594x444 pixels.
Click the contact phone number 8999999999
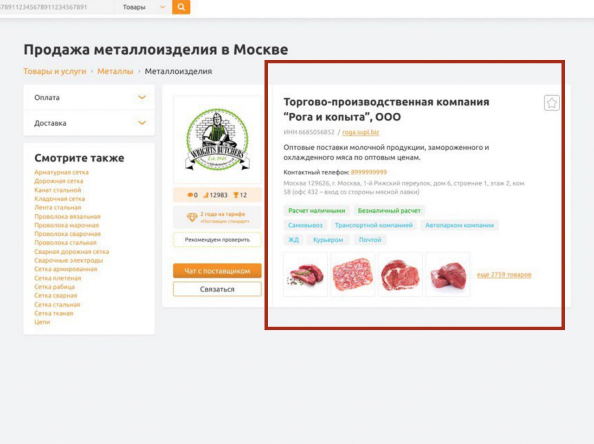[369, 172]
